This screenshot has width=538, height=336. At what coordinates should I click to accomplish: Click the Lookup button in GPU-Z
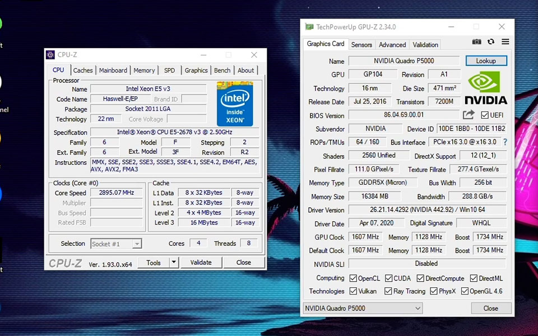coord(486,60)
